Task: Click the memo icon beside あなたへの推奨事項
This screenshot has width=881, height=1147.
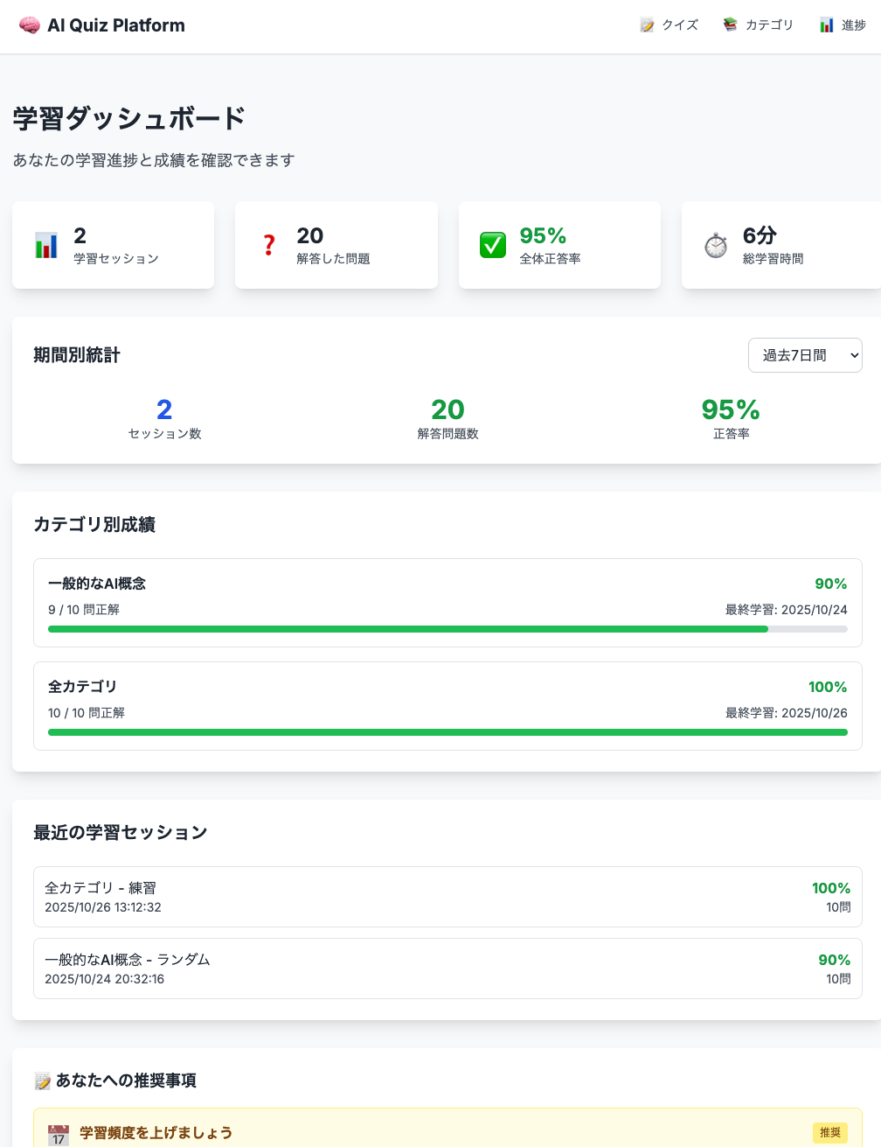Action: tap(42, 1081)
